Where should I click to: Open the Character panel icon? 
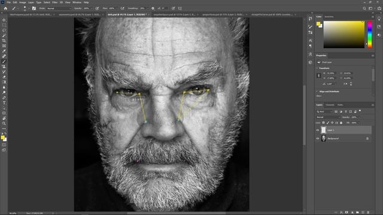310,41
